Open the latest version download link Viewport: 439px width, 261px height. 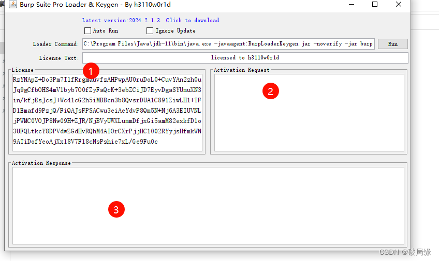point(151,20)
